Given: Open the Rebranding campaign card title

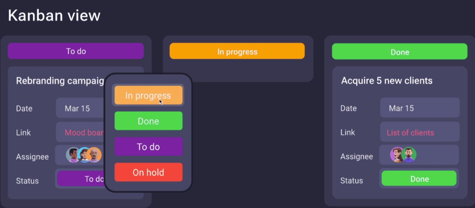Looking at the screenshot, I should 60,81.
